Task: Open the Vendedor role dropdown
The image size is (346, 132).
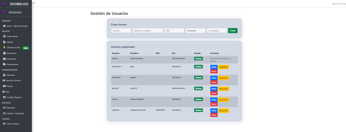Action: 195,31
